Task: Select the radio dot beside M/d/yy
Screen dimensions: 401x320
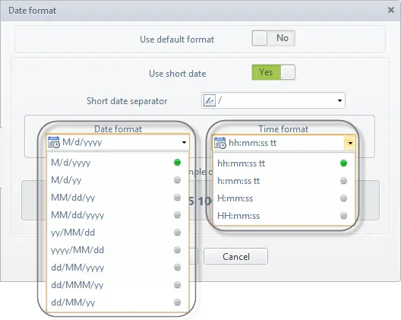Action: 177,180
